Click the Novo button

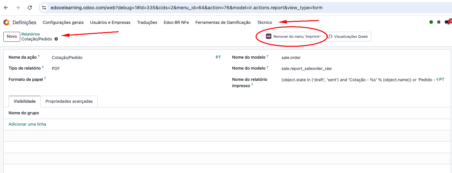point(12,36)
